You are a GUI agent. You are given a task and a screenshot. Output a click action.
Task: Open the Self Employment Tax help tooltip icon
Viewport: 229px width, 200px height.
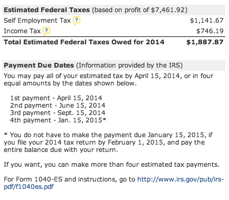click(77, 21)
